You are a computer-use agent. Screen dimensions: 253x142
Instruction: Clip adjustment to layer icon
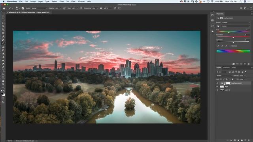(x=233, y=64)
